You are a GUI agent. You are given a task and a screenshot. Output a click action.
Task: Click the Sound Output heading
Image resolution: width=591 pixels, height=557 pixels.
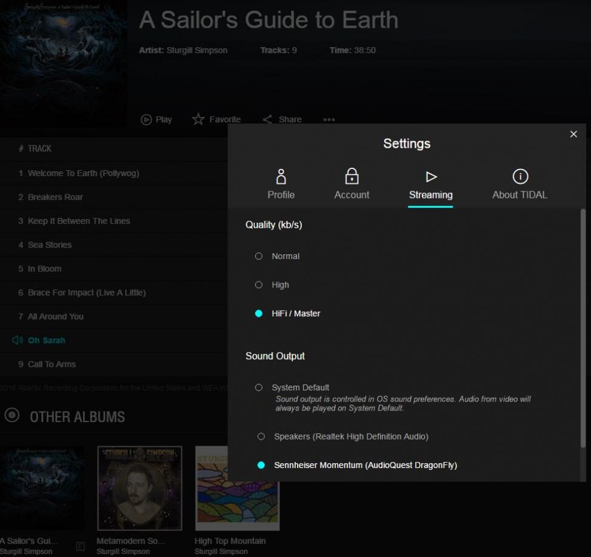coord(275,356)
